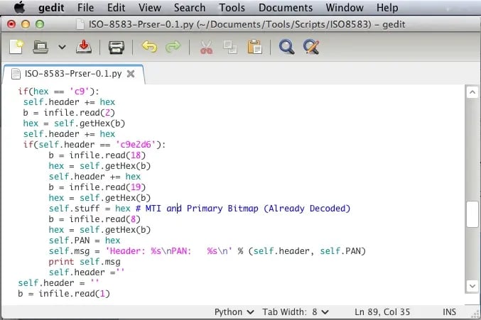Click the Redo arrow in the toolbar
The height and width of the screenshot is (320, 481).
pyautogui.click(x=173, y=48)
